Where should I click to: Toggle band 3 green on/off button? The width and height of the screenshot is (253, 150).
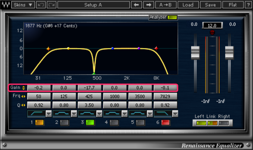[x=90, y=123]
